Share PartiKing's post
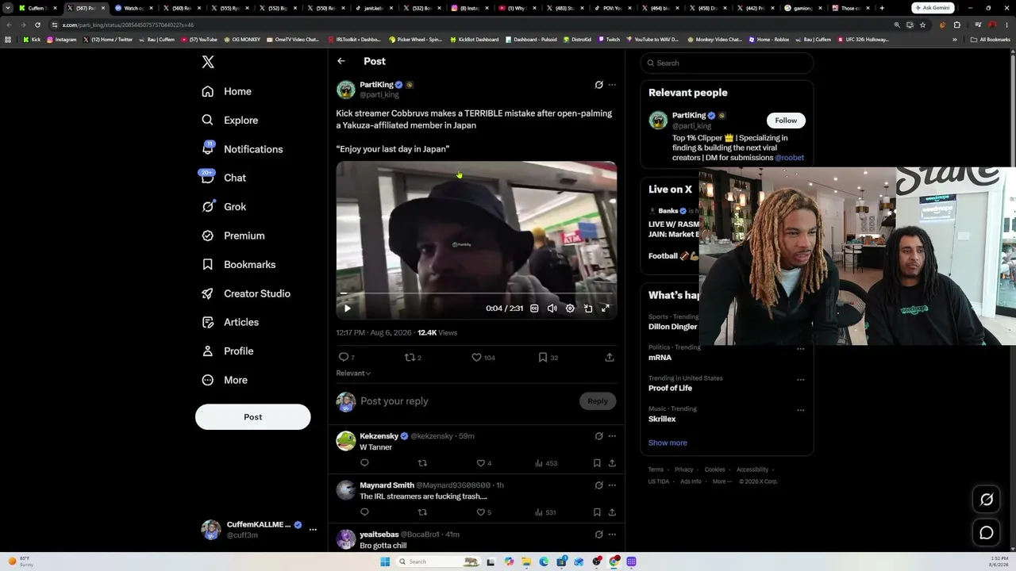 tap(610, 358)
